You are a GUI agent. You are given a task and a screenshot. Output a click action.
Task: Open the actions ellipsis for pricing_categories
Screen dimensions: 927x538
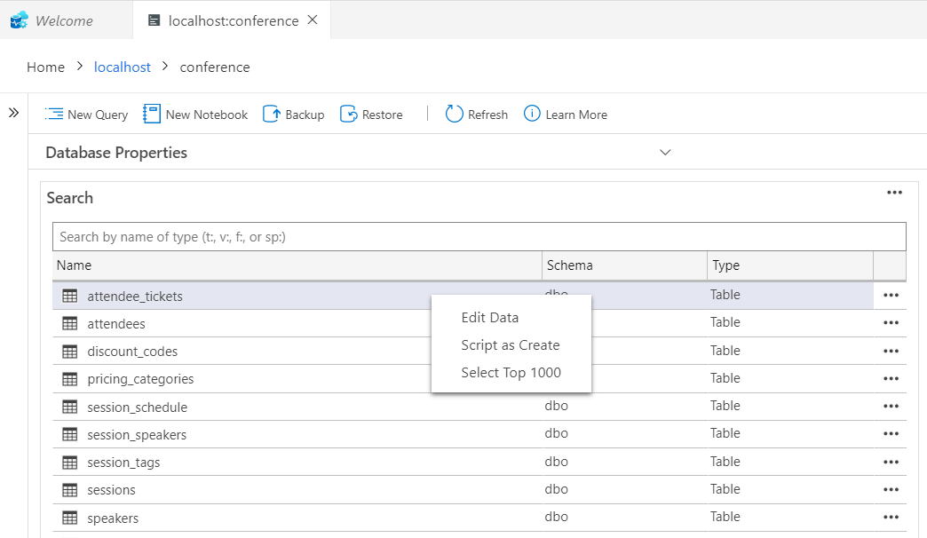coord(891,378)
